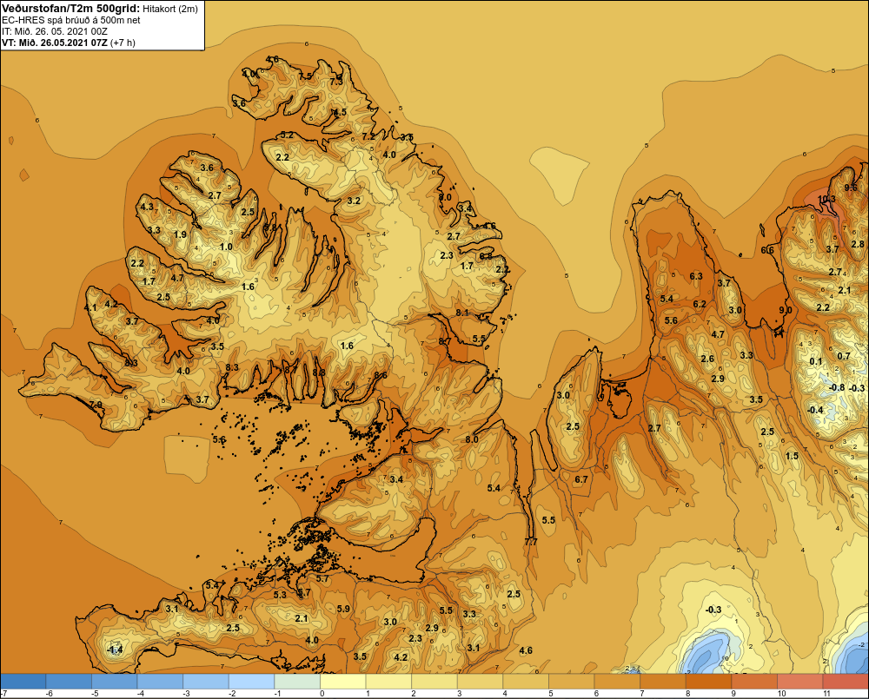This screenshot has height=699, width=869.
Task: Click the 2.8 temperature value
Action: pos(858,244)
